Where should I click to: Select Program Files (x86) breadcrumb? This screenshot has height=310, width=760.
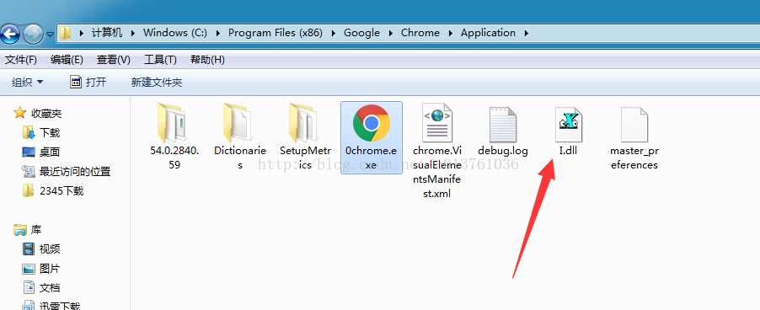tap(276, 33)
